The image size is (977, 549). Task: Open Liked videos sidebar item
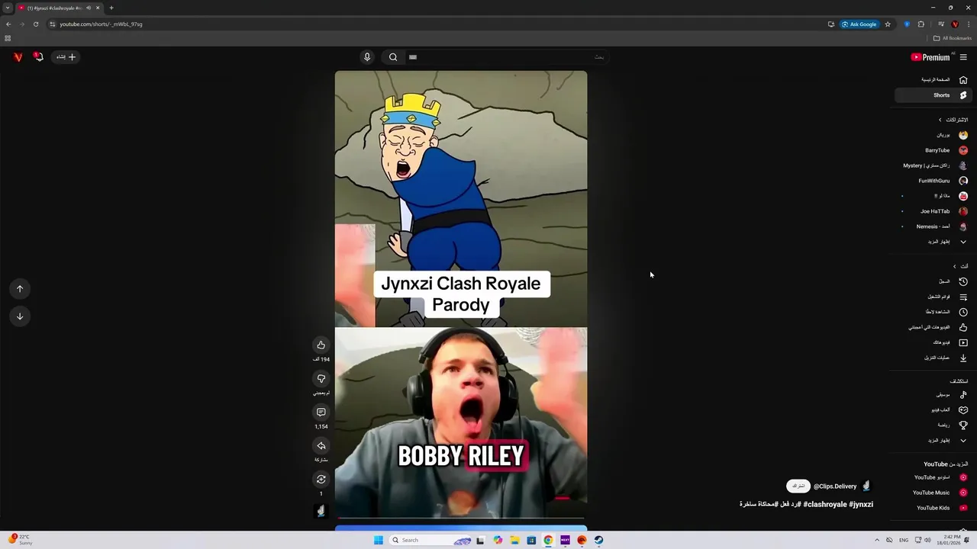pyautogui.click(x=933, y=327)
